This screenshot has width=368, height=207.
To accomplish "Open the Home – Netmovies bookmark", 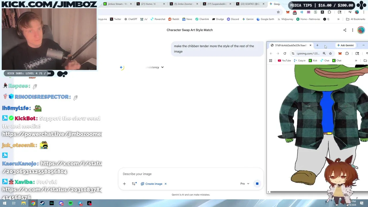I will (308, 19).
